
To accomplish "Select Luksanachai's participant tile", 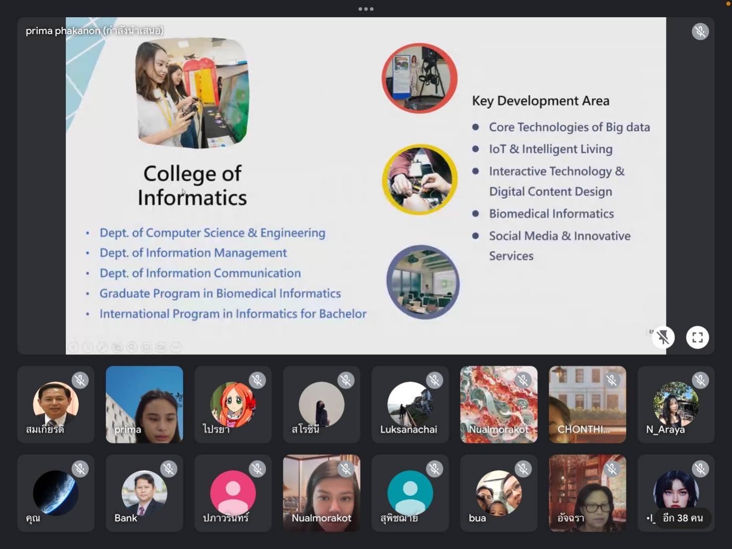I will 410,404.
